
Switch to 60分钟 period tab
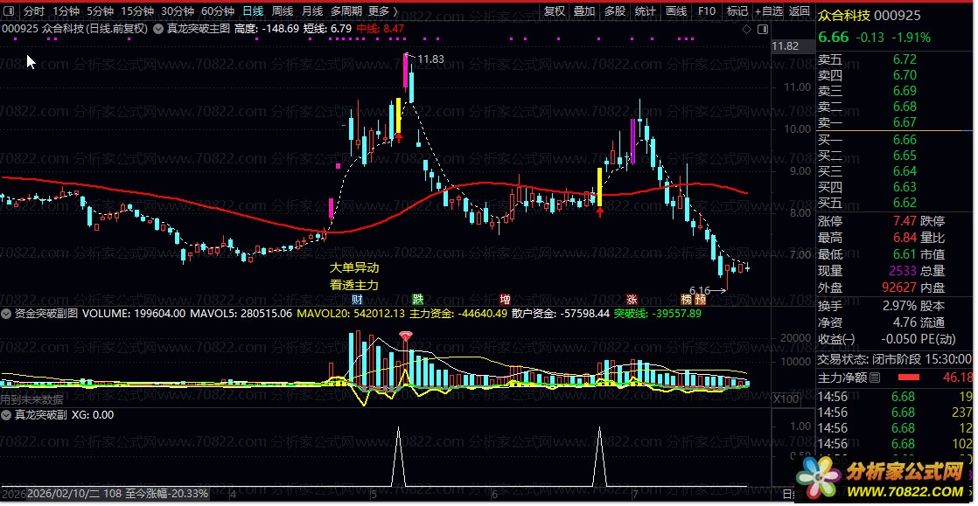(218, 10)
